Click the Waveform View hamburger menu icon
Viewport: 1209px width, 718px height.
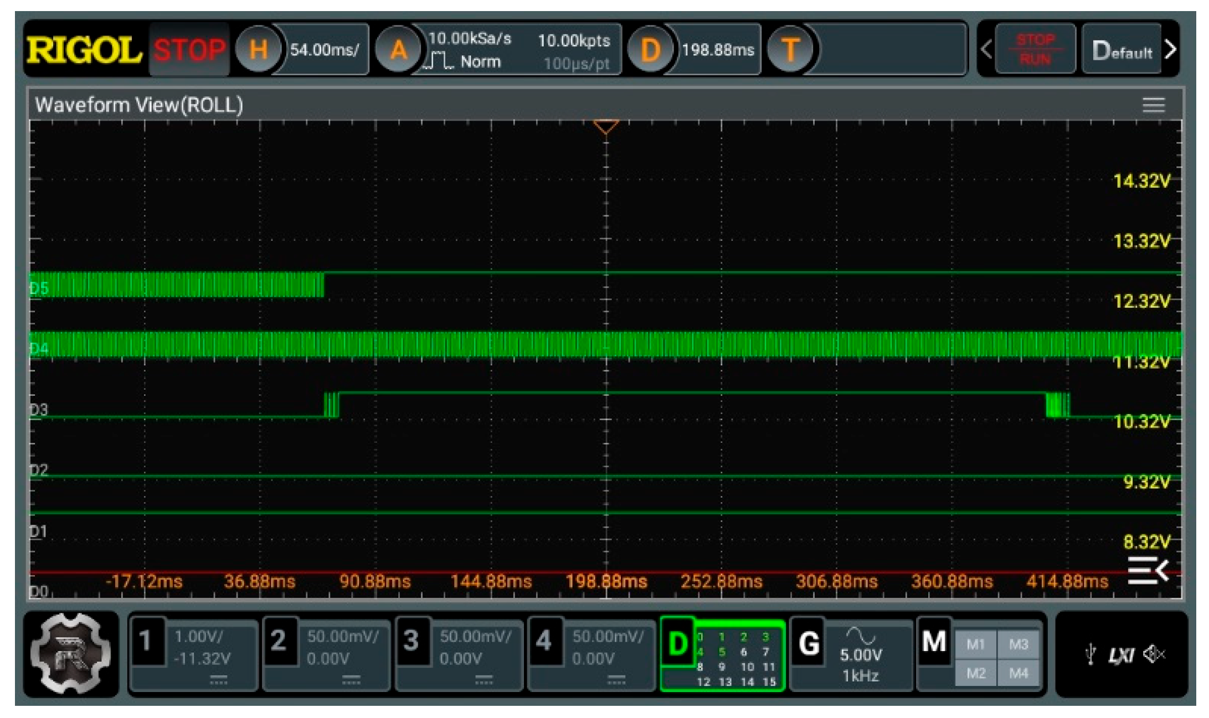tap(1154, 105)
